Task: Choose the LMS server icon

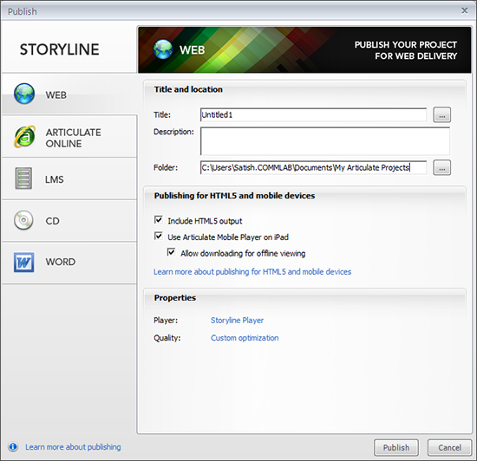Action: (23, 179)
